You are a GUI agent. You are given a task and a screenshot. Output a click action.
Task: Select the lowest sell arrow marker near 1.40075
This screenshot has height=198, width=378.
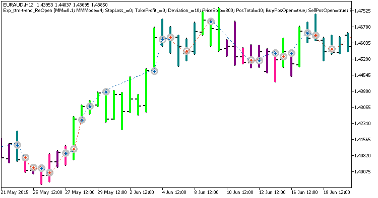49,172
